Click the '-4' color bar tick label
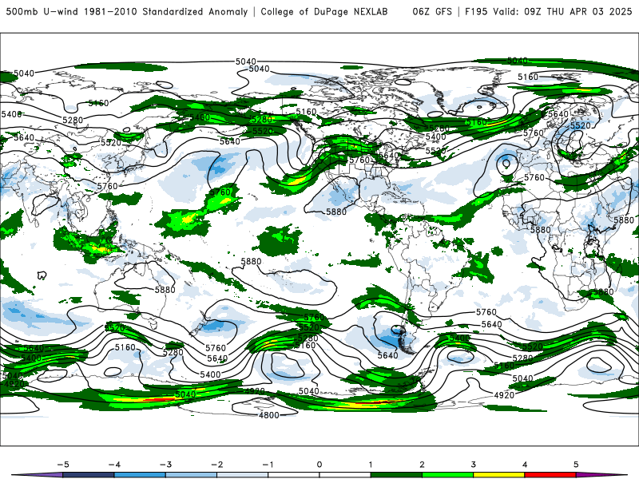The image size is (639, 479). click(x=114, y=465)
